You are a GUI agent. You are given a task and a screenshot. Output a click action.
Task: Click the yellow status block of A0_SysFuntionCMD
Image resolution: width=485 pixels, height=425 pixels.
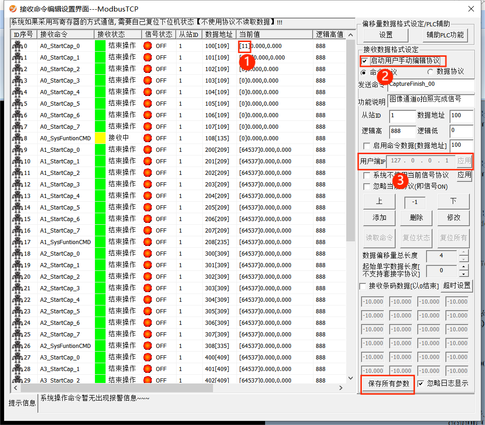(x=100, y=138)
